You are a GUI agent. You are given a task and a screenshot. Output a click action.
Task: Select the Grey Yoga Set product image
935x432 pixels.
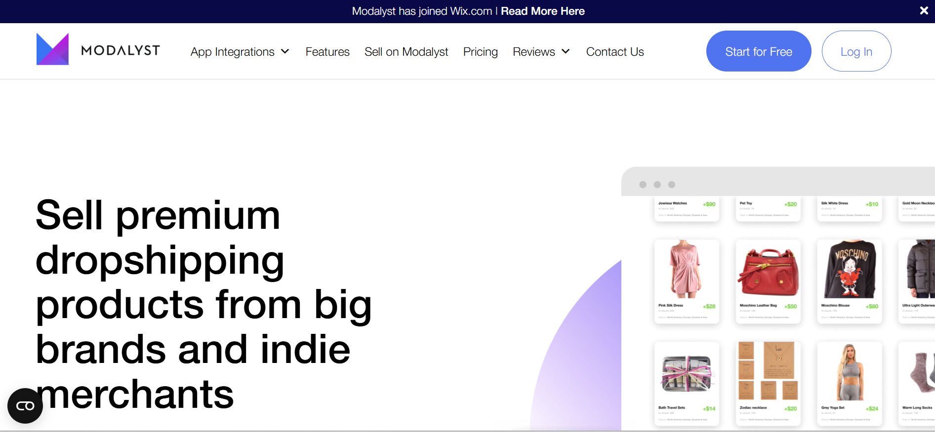(850, 372)
